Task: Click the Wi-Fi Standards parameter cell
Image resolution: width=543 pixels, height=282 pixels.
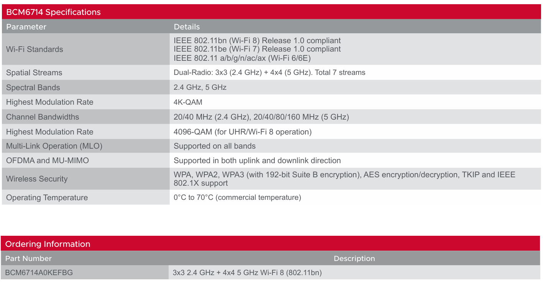Action: [x=34, y=49]
